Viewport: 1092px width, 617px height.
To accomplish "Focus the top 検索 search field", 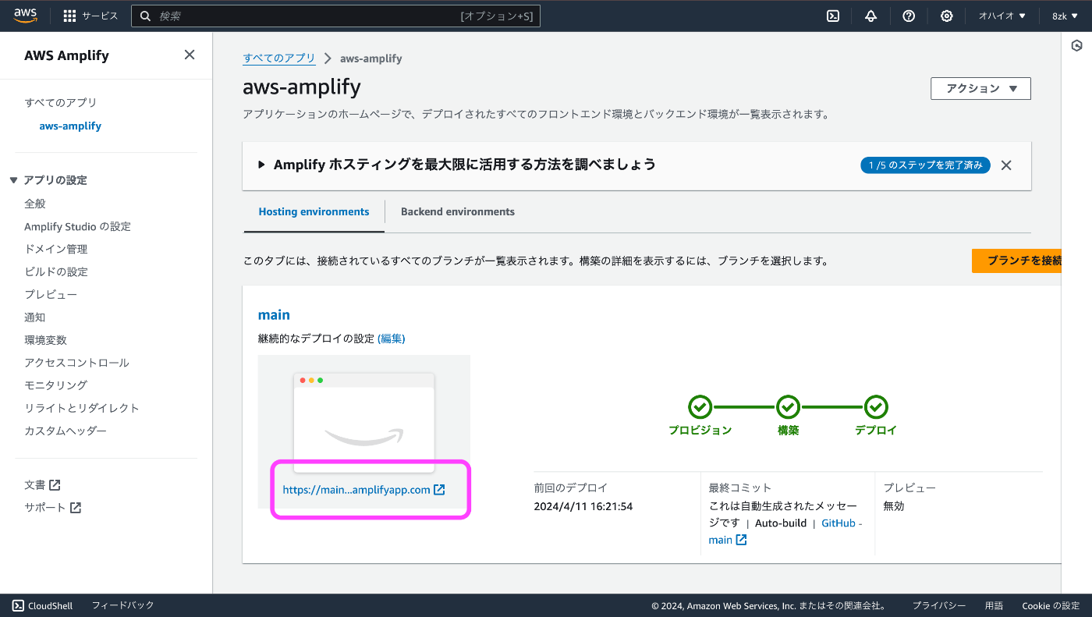I will tap(335, 16).
